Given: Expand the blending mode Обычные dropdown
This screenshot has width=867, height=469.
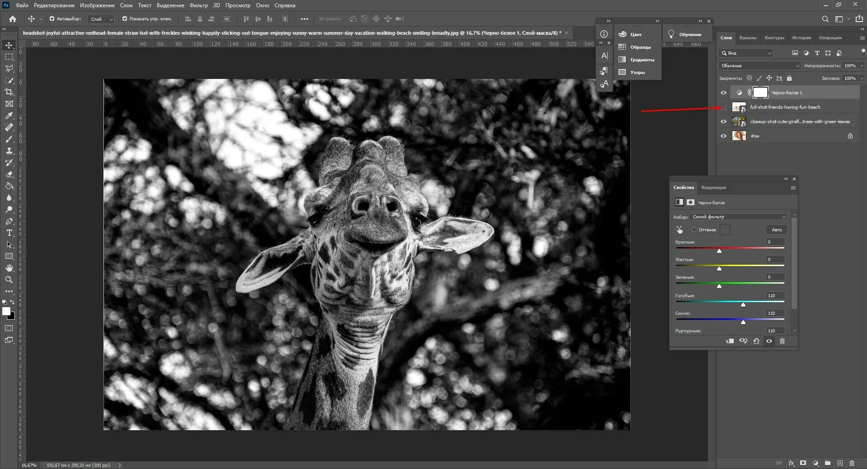Looking at the screenshot, I should [759, 66].
